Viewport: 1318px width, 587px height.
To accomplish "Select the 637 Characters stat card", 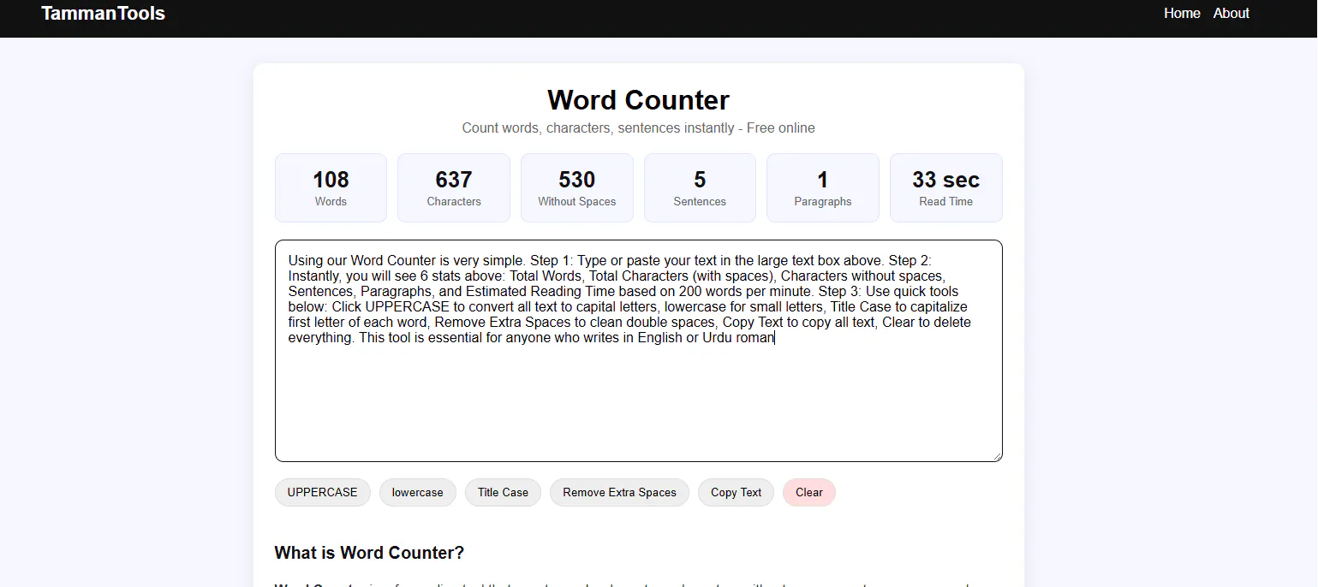I will (x=454, y=187).
